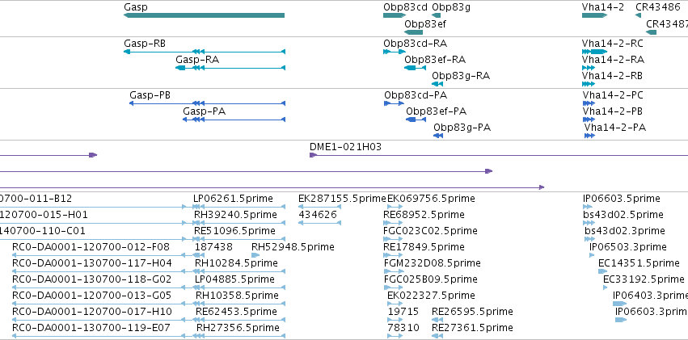Click the RE26595.5prime EST label

pyautogui.click(x=472, y=312)
